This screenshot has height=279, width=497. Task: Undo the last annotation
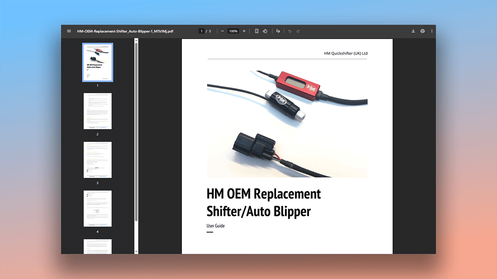[289, 31]
